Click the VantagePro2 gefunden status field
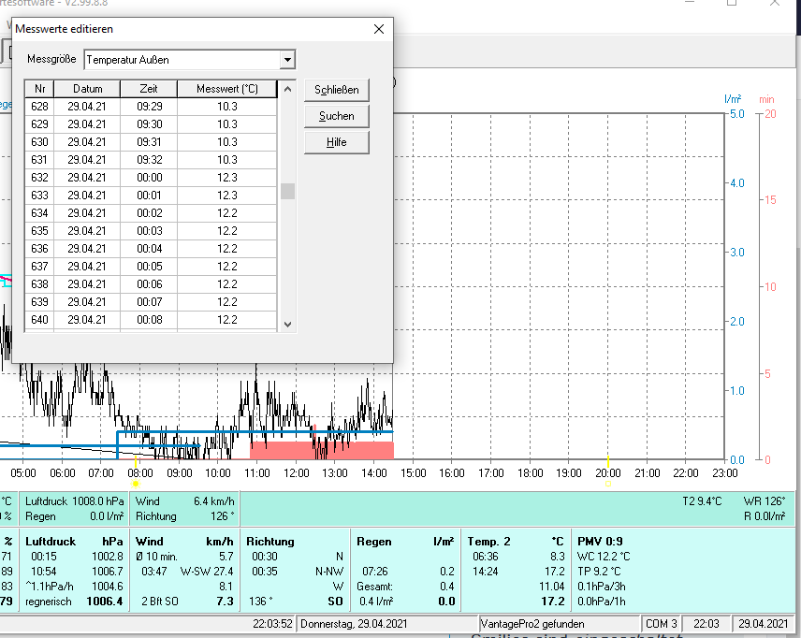This screenshot has width=801, height=638. [x=532, y=624]
